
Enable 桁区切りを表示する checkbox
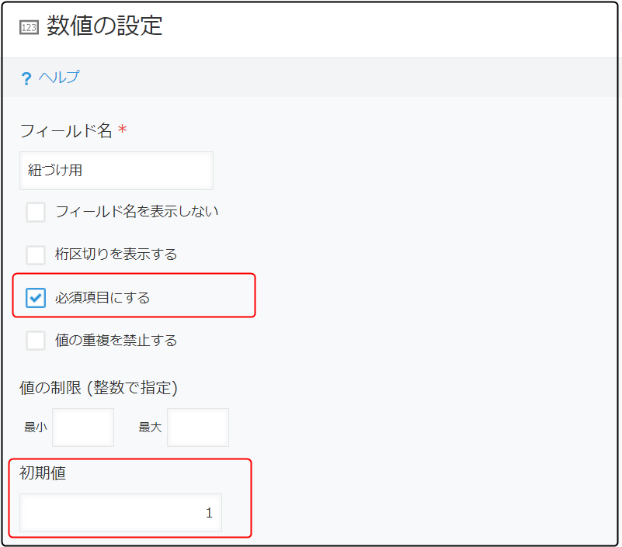point(36,254)
